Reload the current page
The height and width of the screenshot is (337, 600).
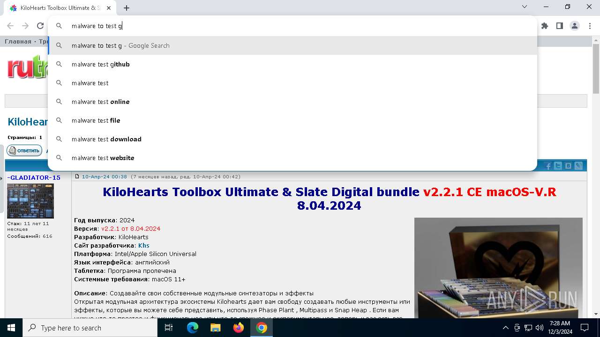point(40,26)
